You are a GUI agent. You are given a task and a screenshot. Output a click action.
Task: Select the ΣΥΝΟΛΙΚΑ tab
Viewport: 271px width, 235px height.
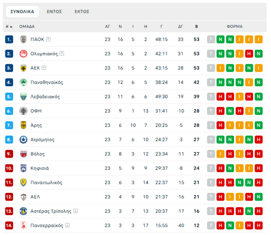(22, 11)
